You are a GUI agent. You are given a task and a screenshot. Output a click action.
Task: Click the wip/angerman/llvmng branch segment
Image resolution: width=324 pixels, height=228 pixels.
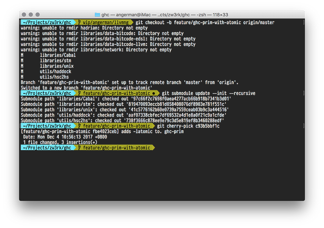[x=104, y=22]
